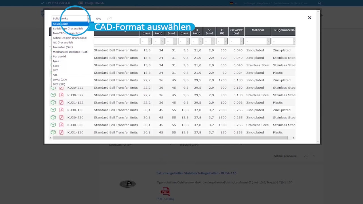Viewport: 363px width, 204px height.
Task: Open 3D CAD model for KU30-522
Action: [53, 95]
